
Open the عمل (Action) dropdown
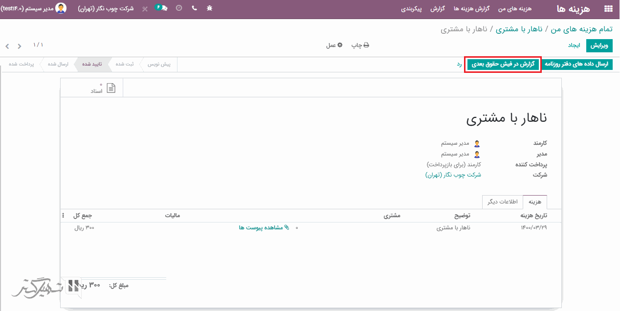click(x=334, y=45)
